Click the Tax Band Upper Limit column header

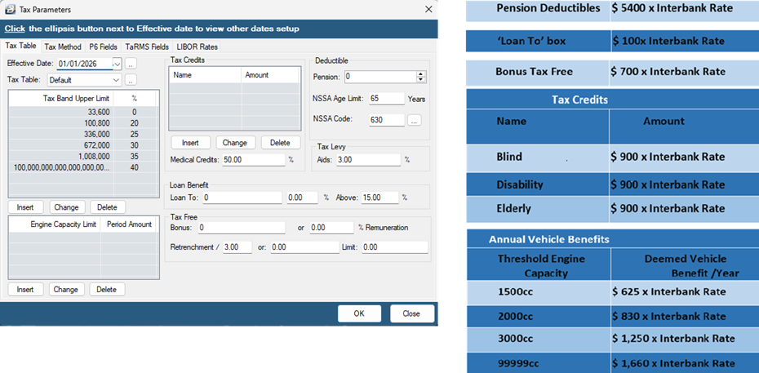click(61, 98)
